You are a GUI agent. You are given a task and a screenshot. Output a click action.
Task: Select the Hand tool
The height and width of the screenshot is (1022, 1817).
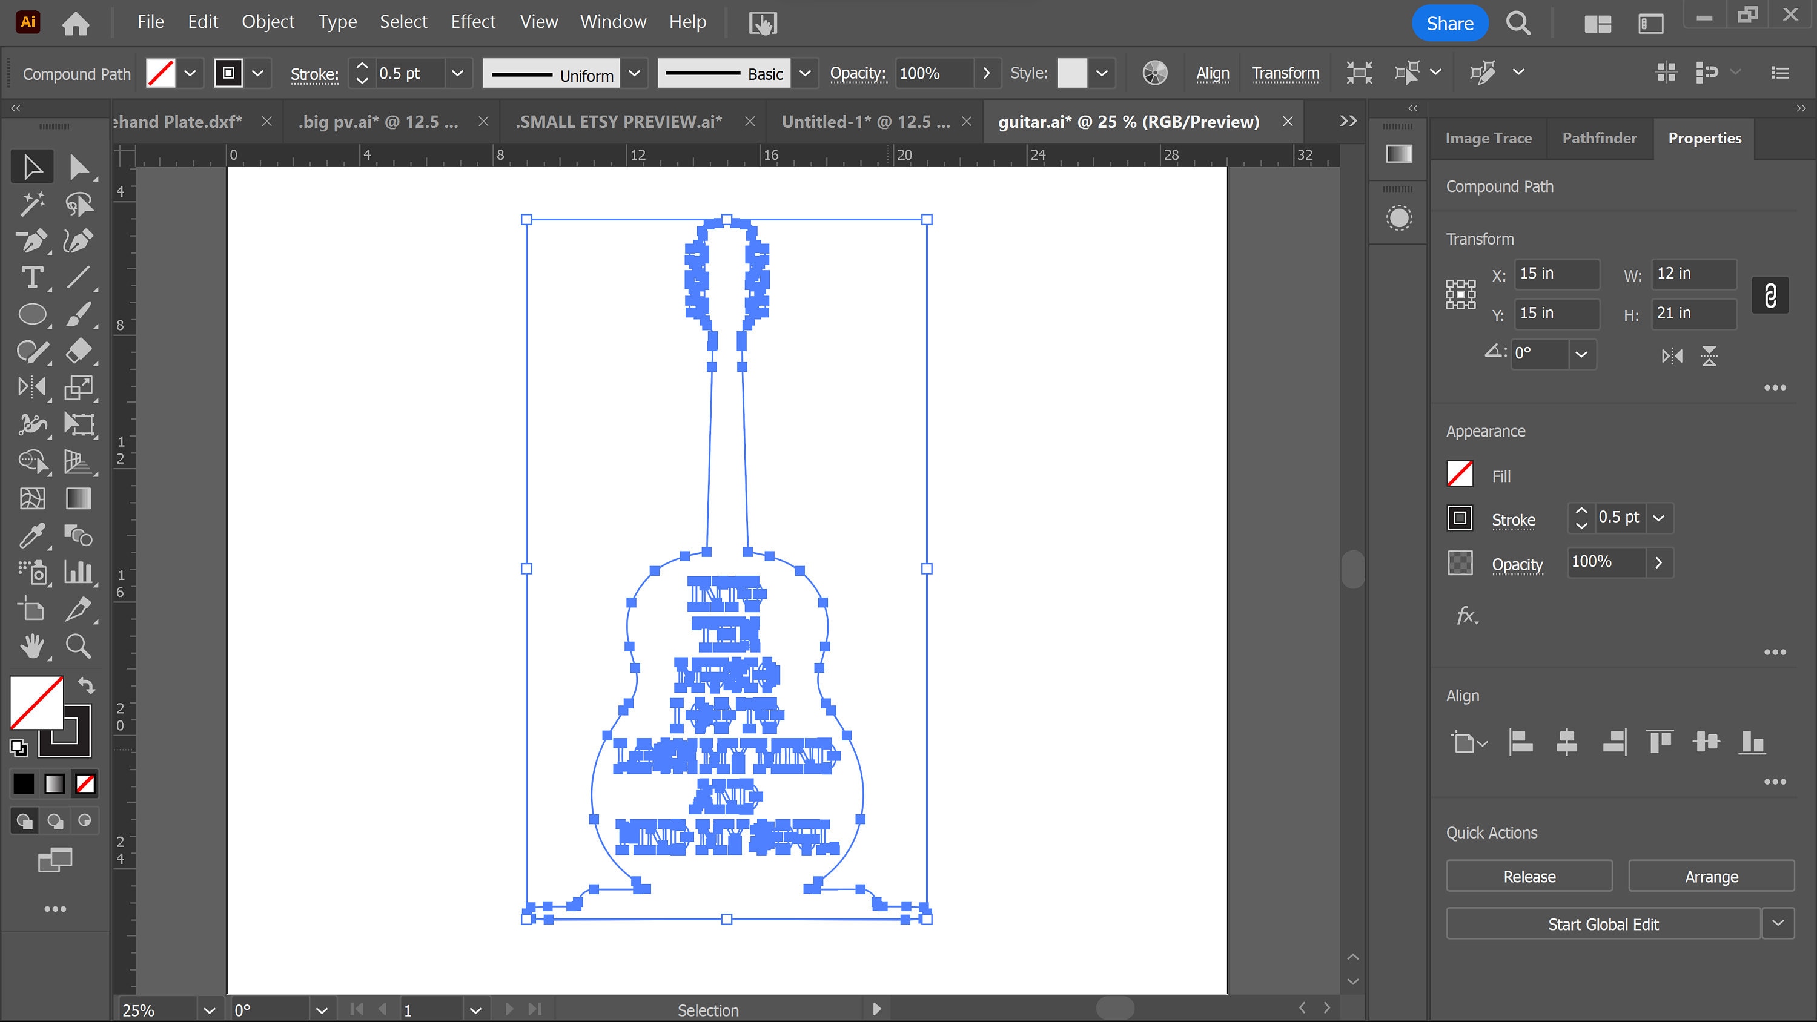click(33, 646)
